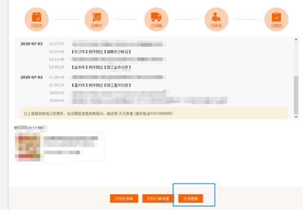The image size is (303, 210).
Task: Click the 打印发货单 button
Action: click(x=124, y=199)
